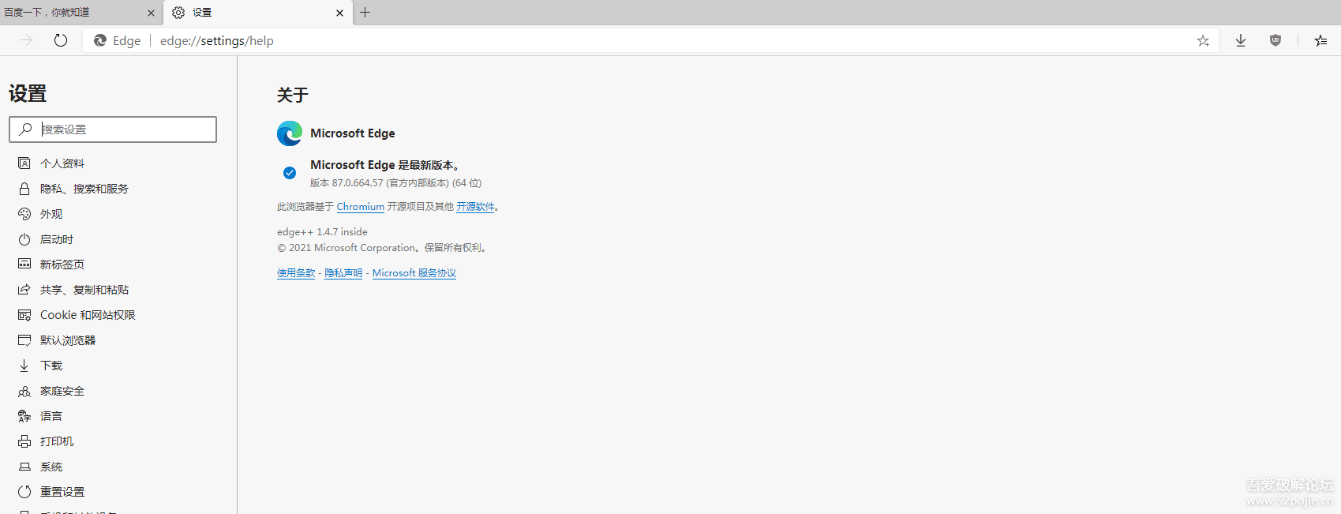Select the 设置 tab
This screenshot has height=514, width=1341.
[x=258, y=13]
